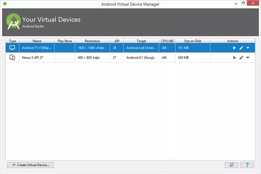Image resolution: width=261 pixels, height=174 pixels.
Task: Click the Target column header
Action: pos(141,41)
